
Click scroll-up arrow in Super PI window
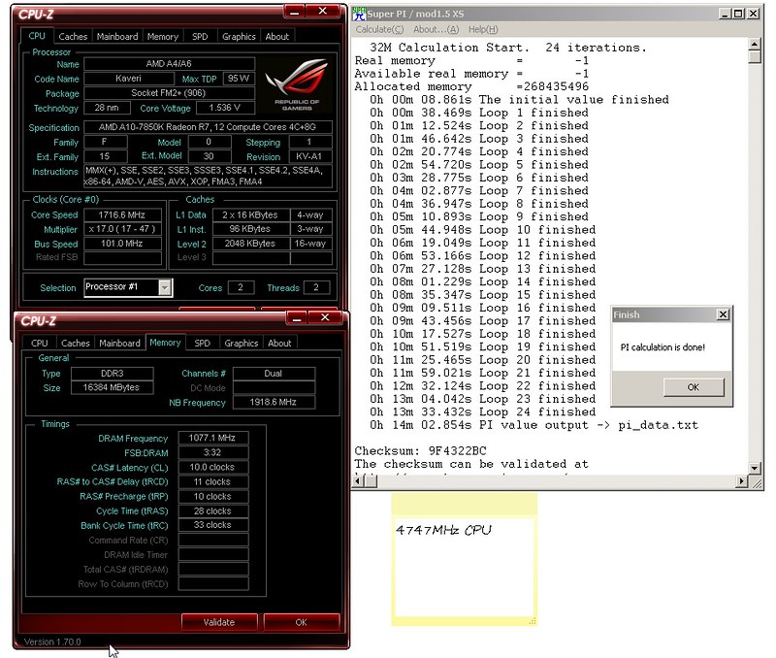coord(755,41)
